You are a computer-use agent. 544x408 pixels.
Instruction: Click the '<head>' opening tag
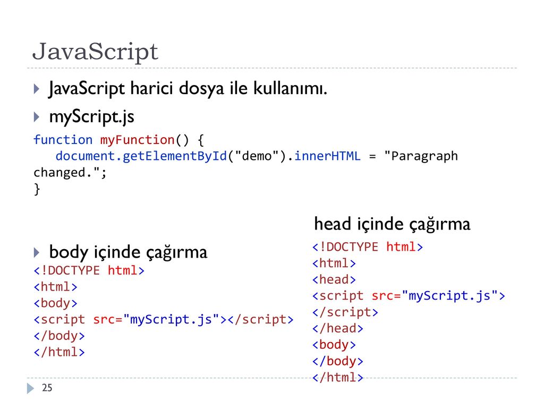[x=334, y=279]
